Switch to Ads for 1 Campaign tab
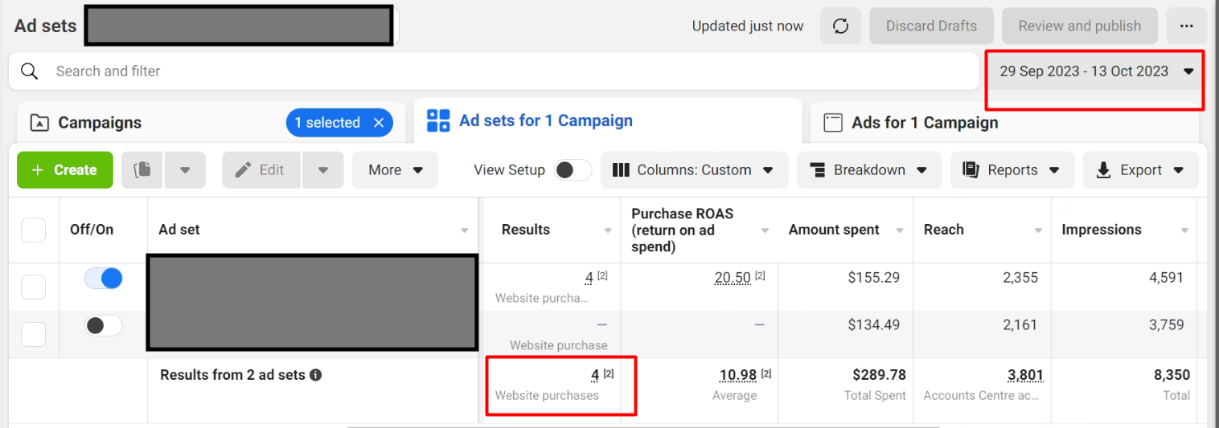 [1004, 123]
